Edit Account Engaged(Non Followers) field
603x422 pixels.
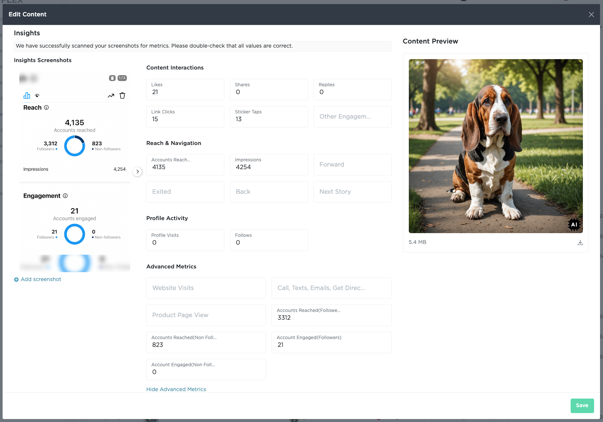coord(206,370)
